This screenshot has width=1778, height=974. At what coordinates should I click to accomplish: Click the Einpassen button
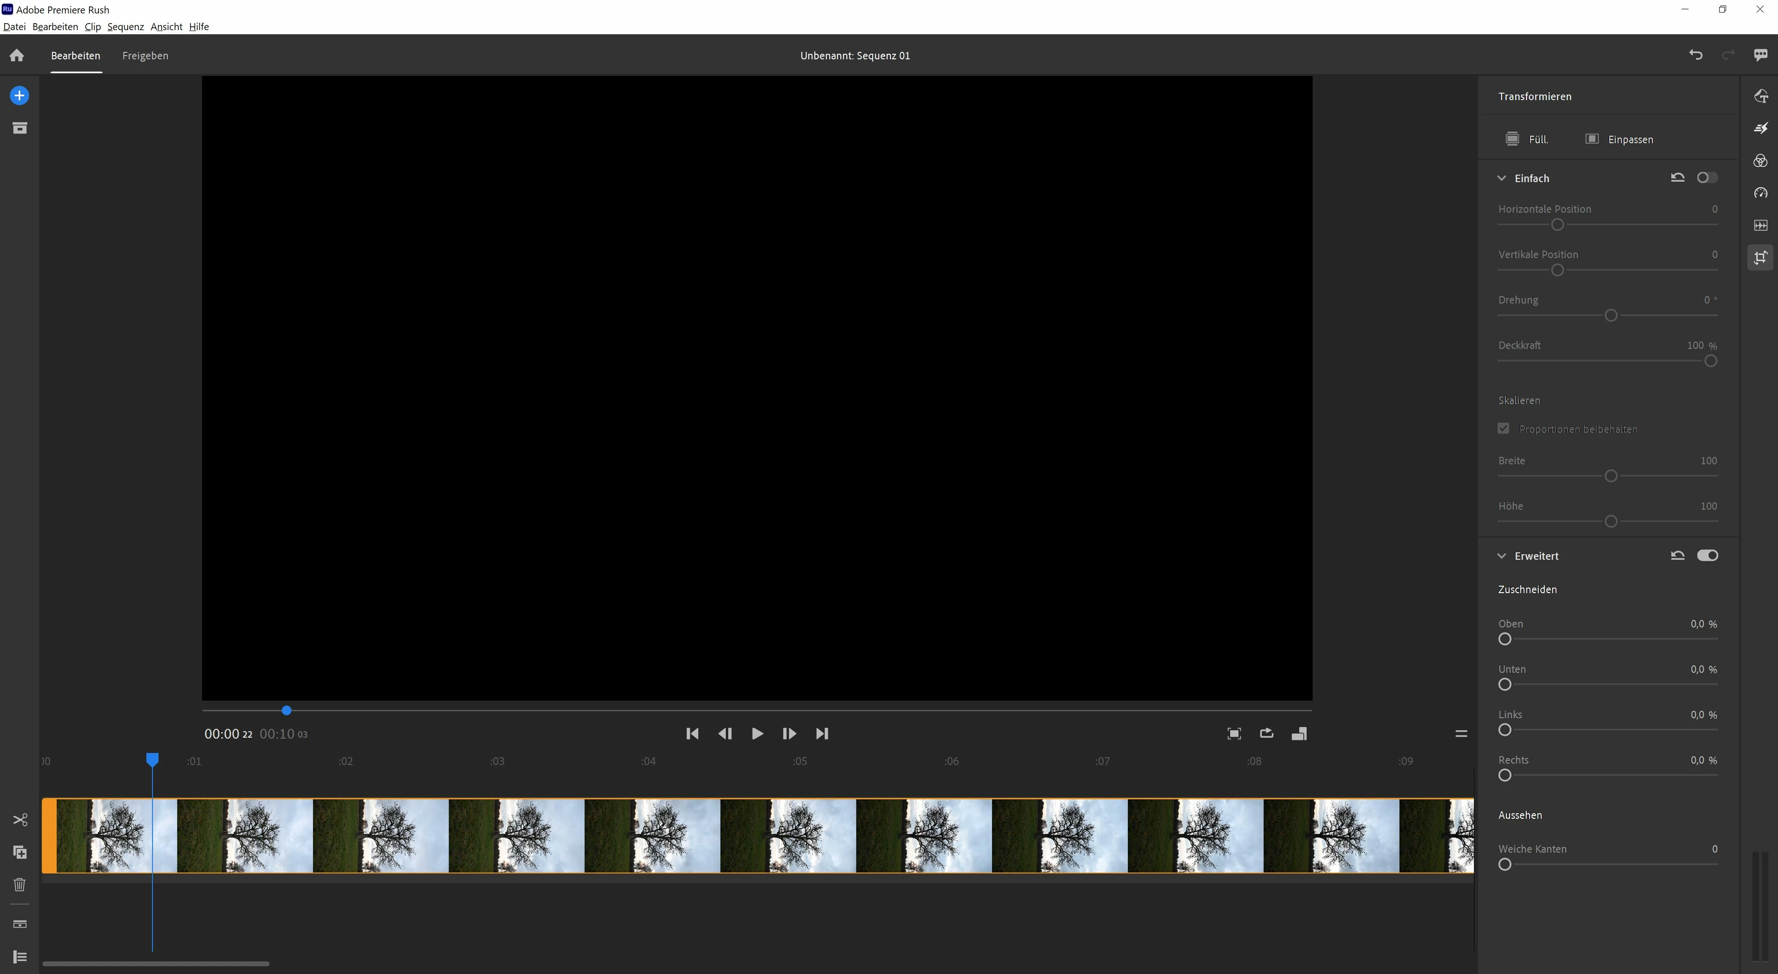pos(1619,139)
